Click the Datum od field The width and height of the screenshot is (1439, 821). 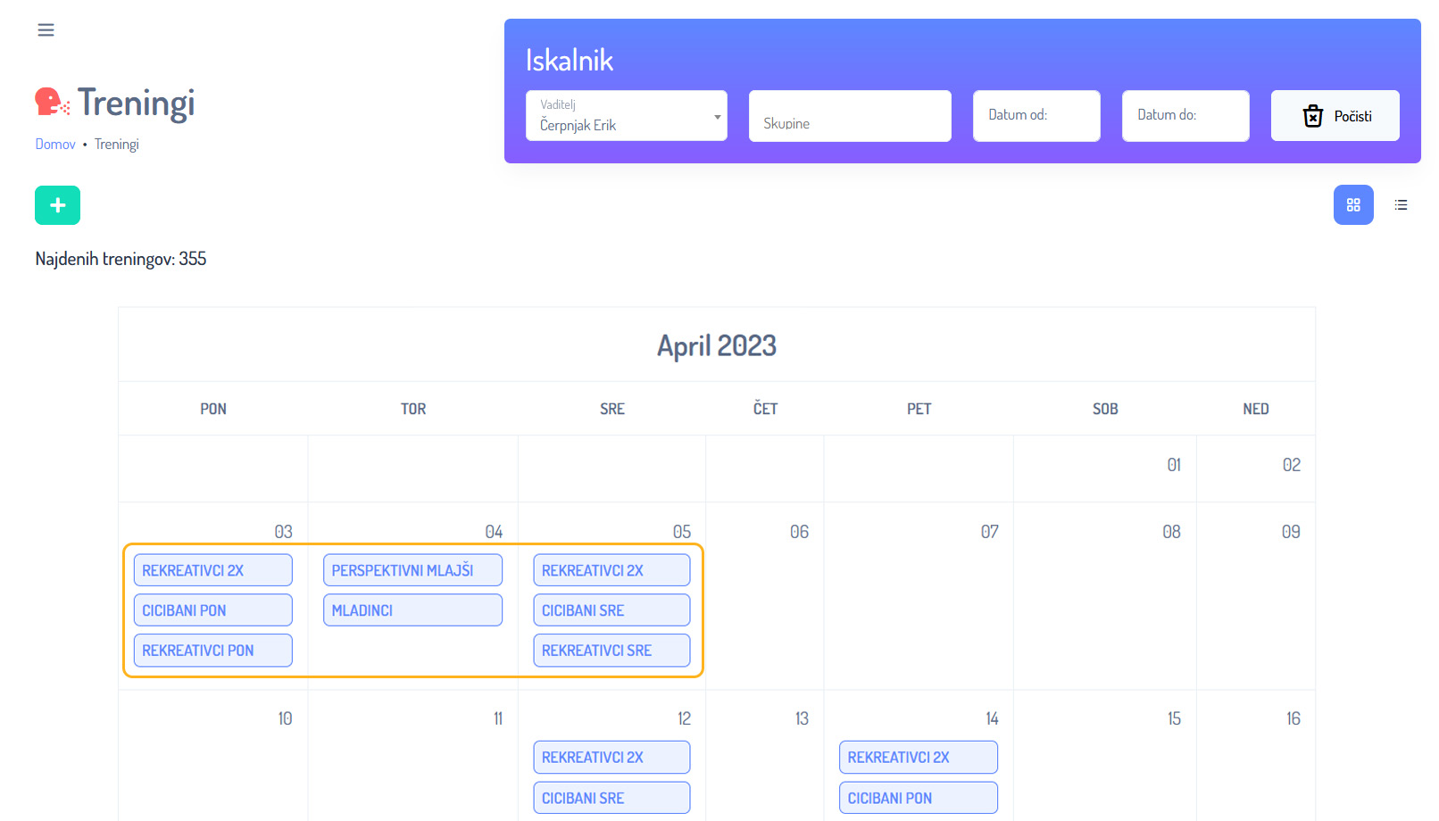click(1036, 116)
